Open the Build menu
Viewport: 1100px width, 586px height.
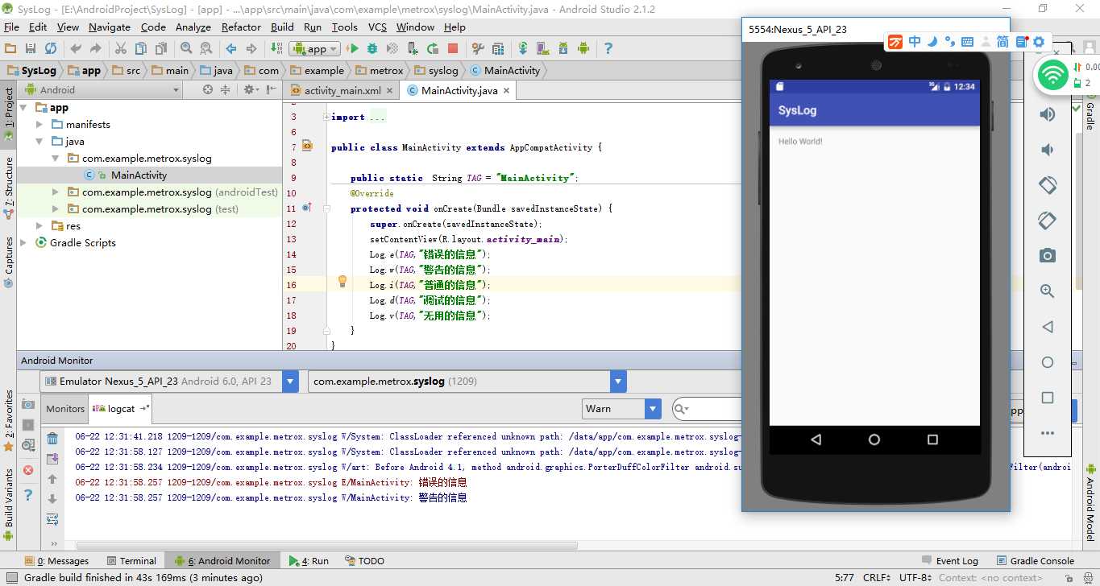click(x=282, y=27)
